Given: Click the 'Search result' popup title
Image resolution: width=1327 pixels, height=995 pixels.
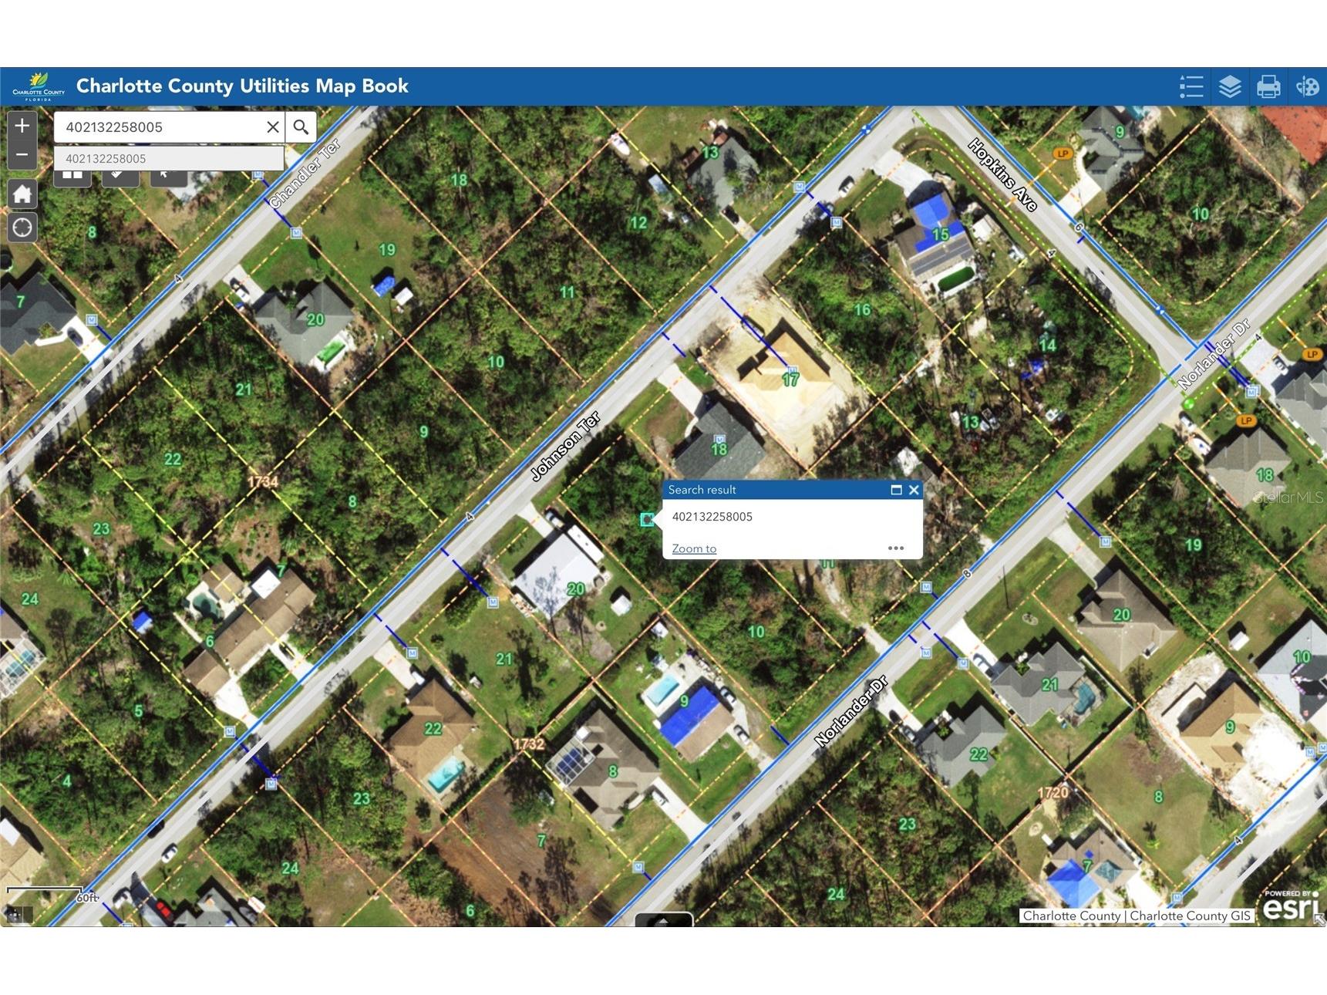Looking at the screenshot, I should [x=702, y=490].
